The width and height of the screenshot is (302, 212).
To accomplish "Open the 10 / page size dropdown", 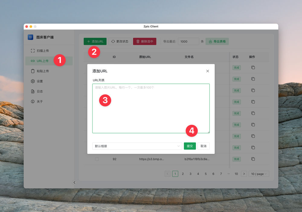I will pyautogui.click(x=259, y=174).
